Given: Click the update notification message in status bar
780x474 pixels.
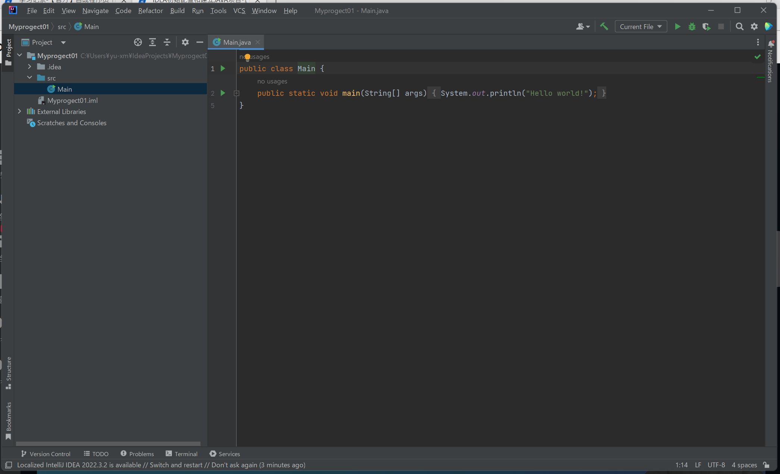Looking at the screenshot, I should pyautogui.click(x=161, y=465).
